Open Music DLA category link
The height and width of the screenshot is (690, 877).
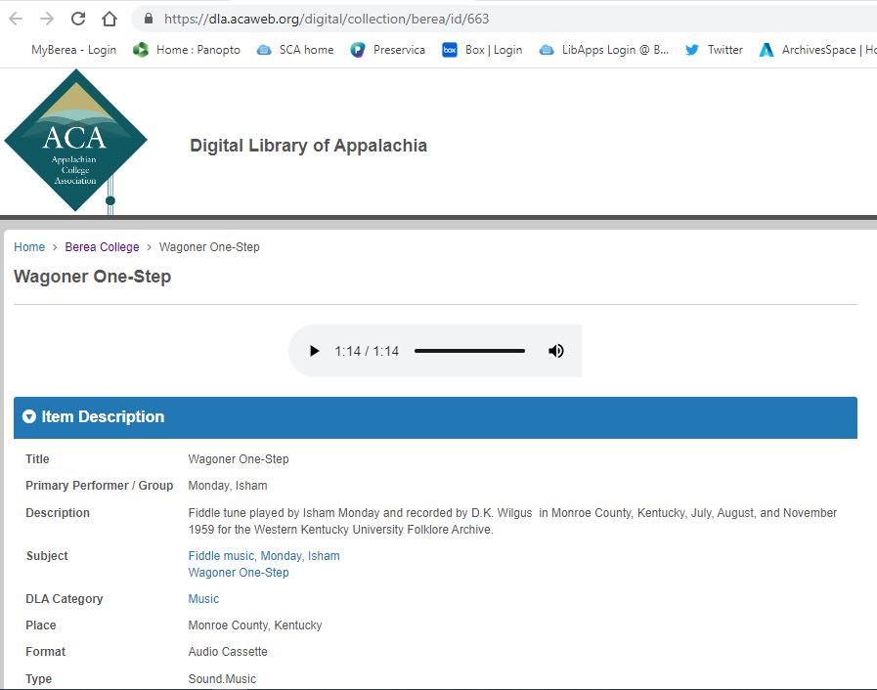tap(203, 599)
